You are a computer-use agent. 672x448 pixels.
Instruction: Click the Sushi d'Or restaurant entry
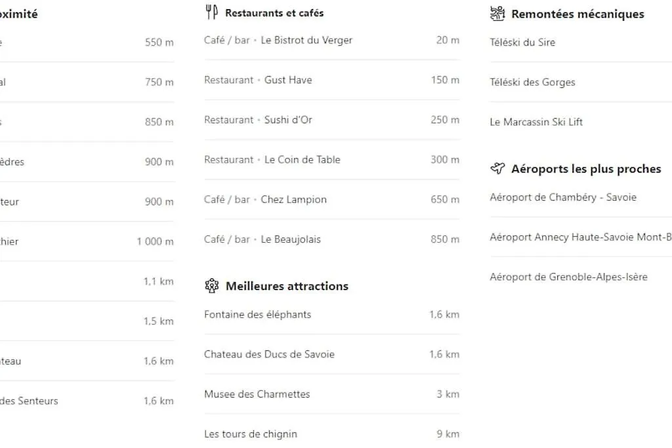click(331, 120)
